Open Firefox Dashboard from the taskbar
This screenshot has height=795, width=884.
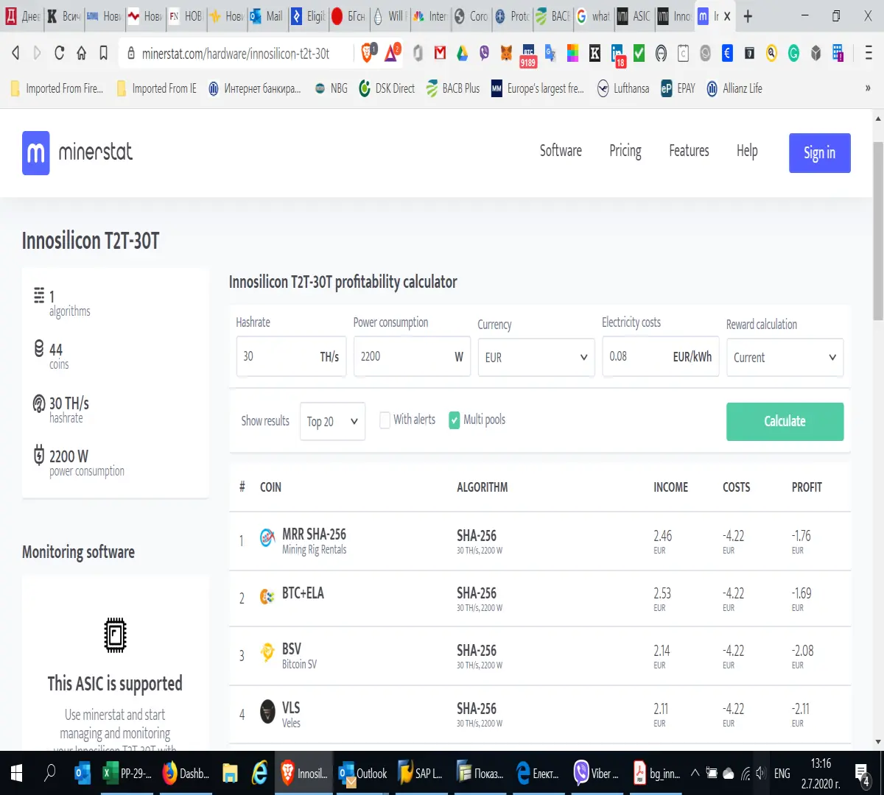point(187,773)
